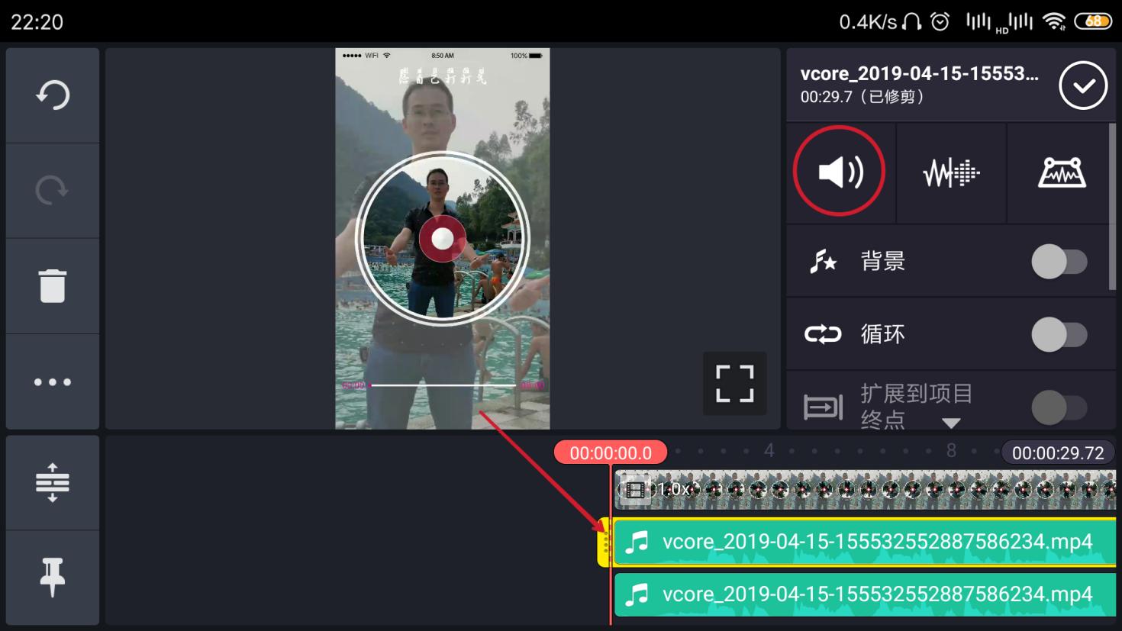Open the three-dot more options menu
Screen dimensions: 1122x631
[x=53, y=381]
